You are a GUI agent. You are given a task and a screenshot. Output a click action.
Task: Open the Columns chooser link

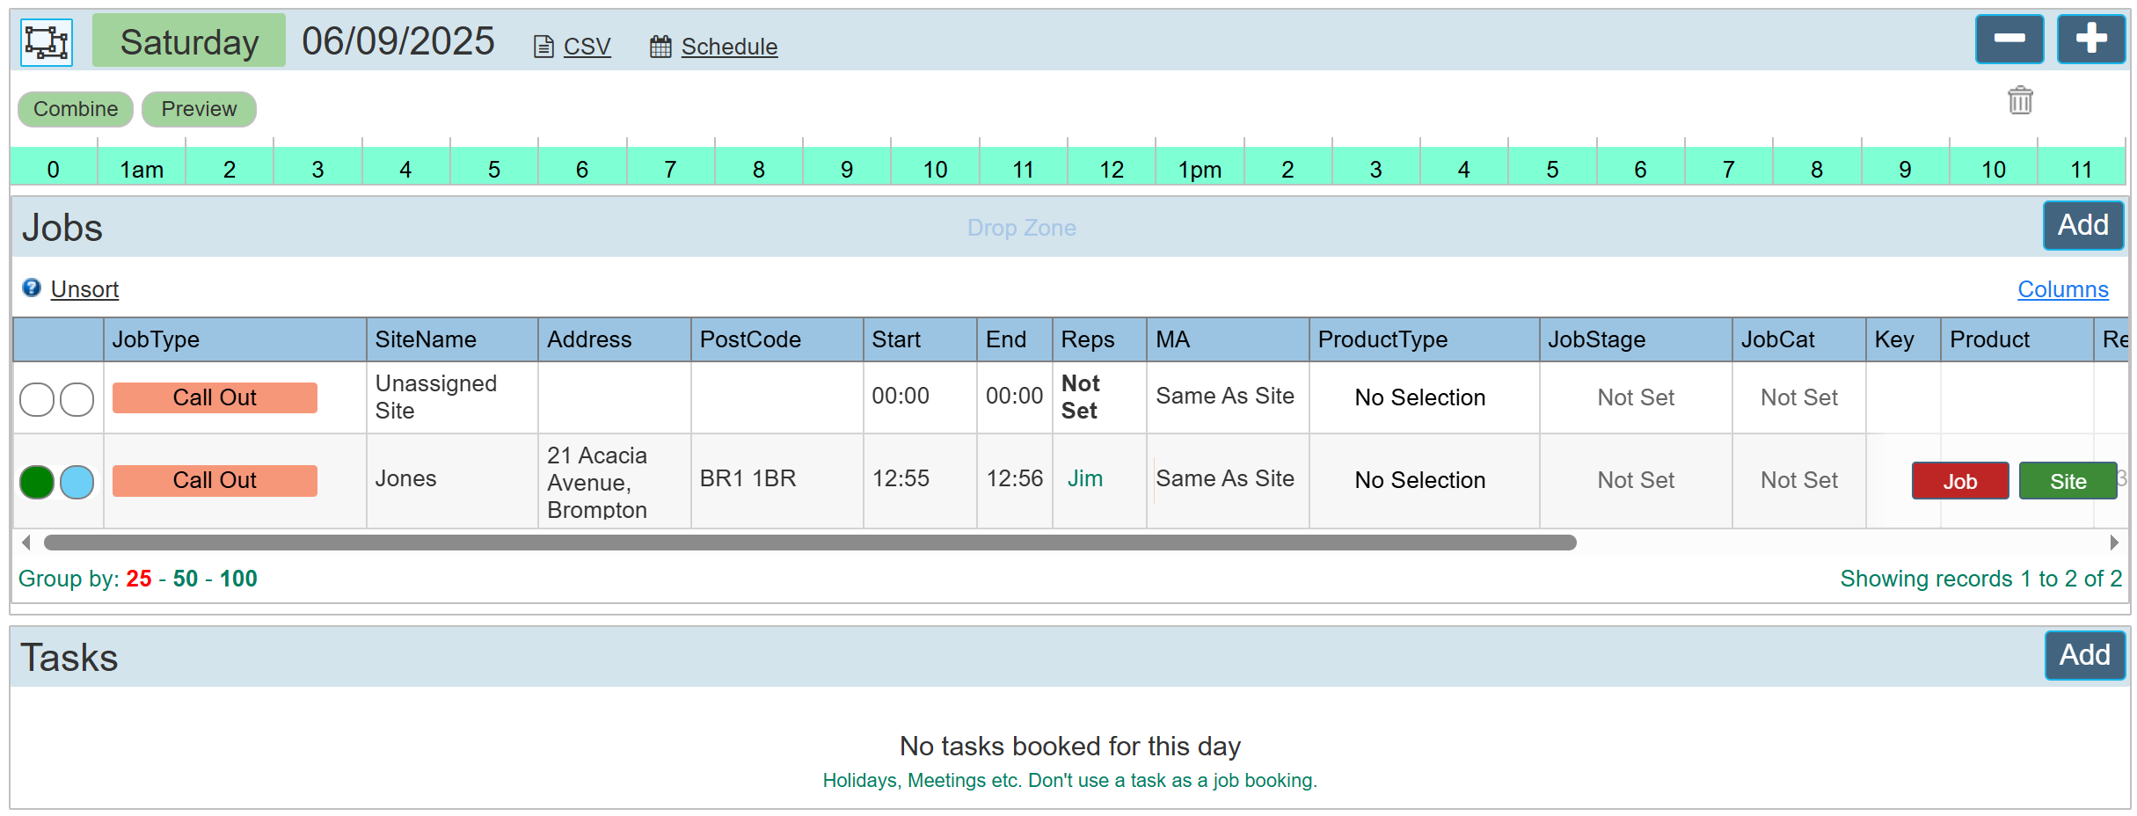click(2062, 289)
